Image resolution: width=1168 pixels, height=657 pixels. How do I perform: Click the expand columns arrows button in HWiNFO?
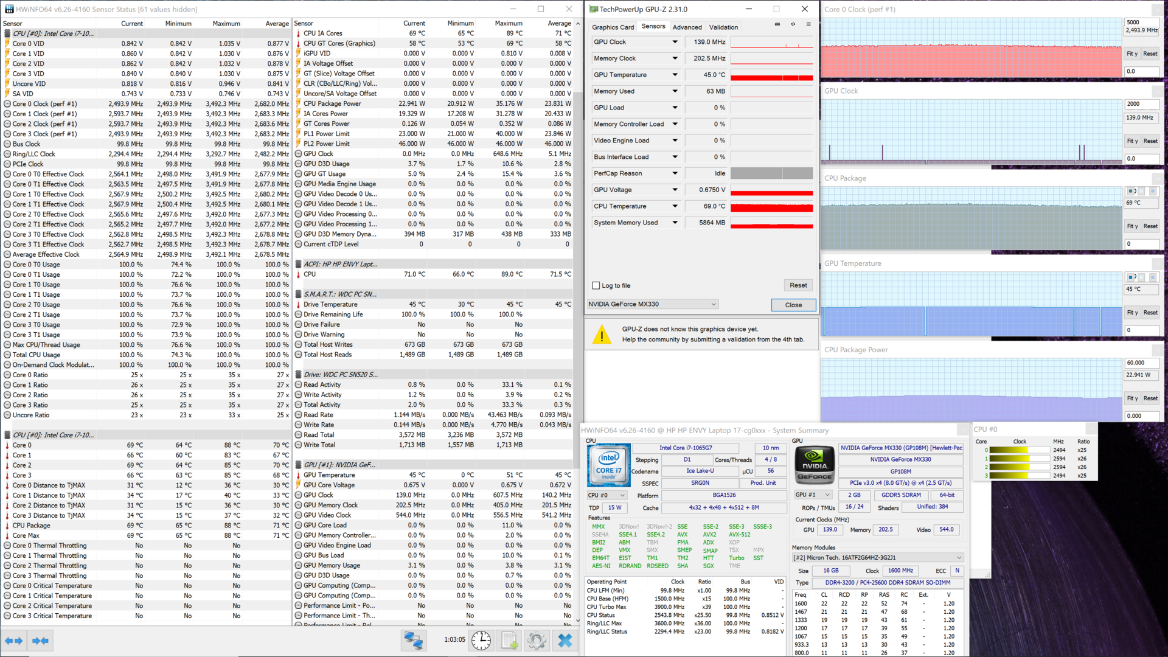13,641
